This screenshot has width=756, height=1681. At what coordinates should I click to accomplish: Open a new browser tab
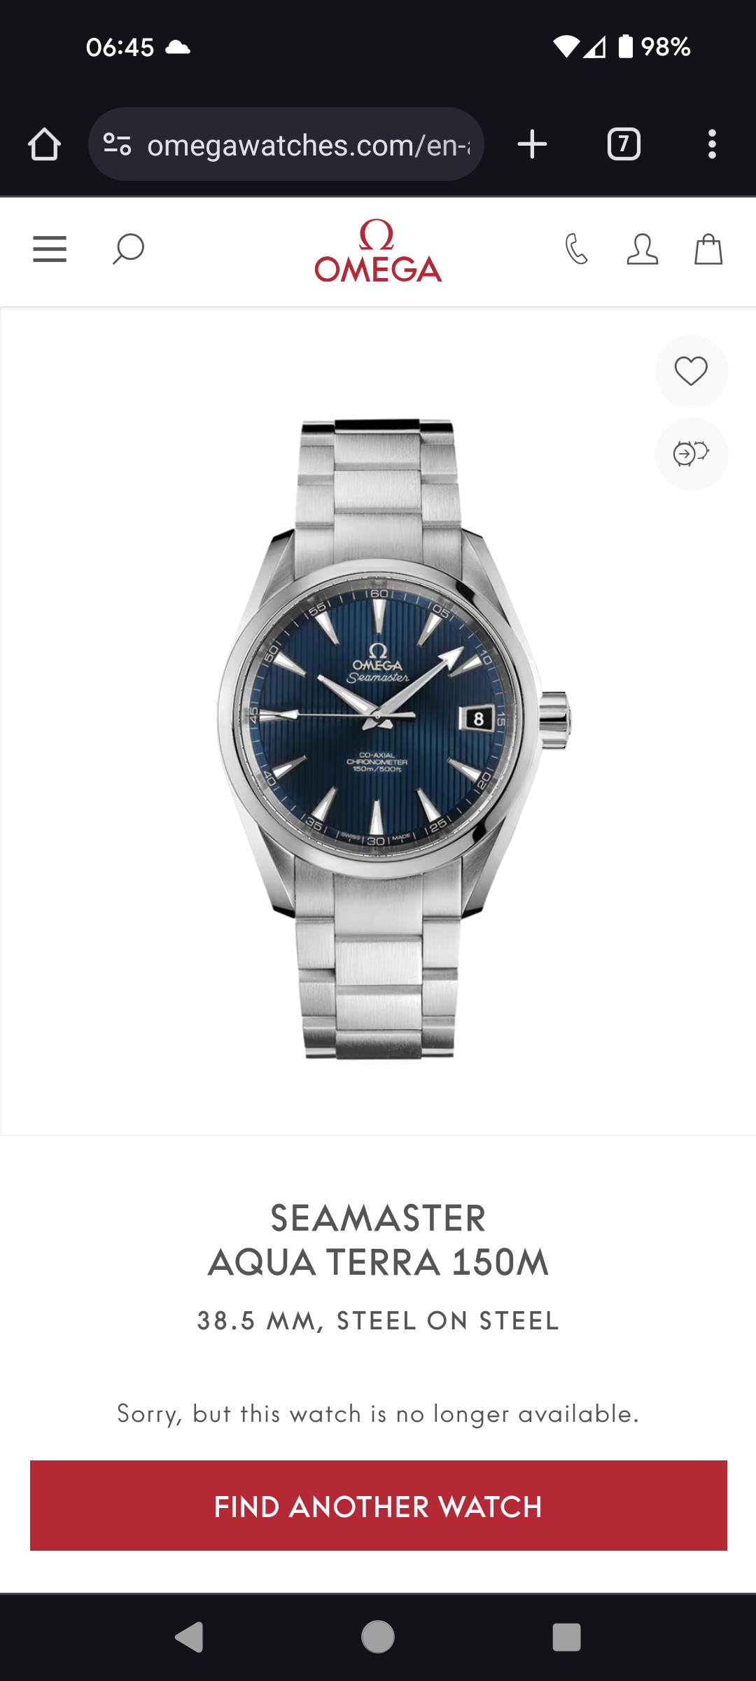pyautogui.click(x=532, y=144)
